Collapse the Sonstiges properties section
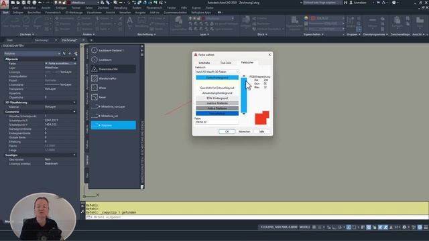This screenshot has height=241, width=429. [x=74, y=155]
